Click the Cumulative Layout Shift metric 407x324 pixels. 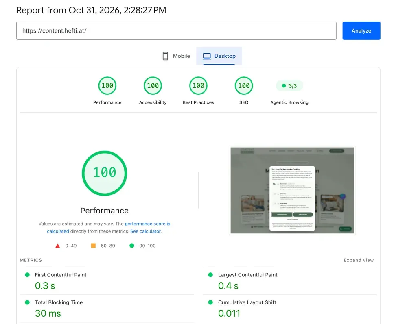coord(290,309)
